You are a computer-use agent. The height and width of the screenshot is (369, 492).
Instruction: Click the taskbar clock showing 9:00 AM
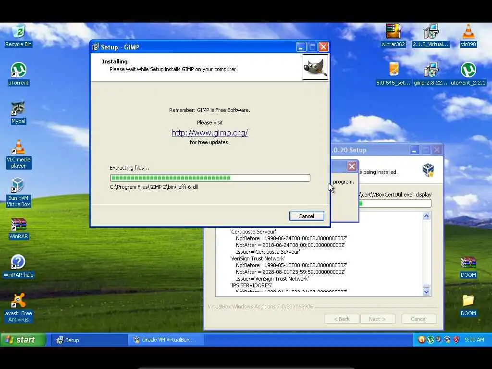[x=474, y=340]
